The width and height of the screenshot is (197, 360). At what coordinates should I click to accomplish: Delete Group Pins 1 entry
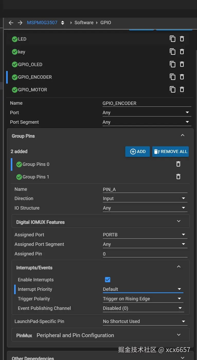[178, 177]
